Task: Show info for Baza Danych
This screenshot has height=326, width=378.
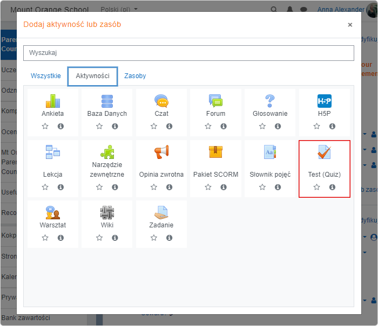Action: pos(114,126)
